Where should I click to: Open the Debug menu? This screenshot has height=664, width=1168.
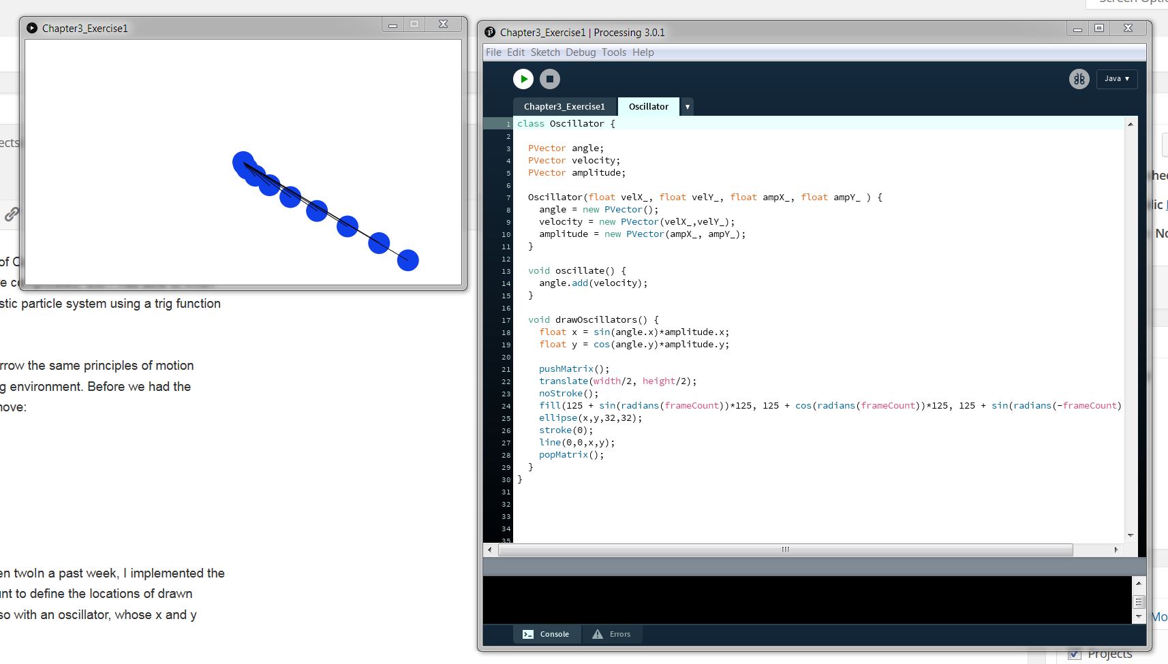coord(580,52)
